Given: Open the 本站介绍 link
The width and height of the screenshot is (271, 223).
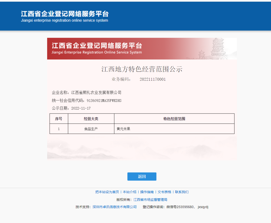Looking at the screenshot, I should click(x=130, y=192).
